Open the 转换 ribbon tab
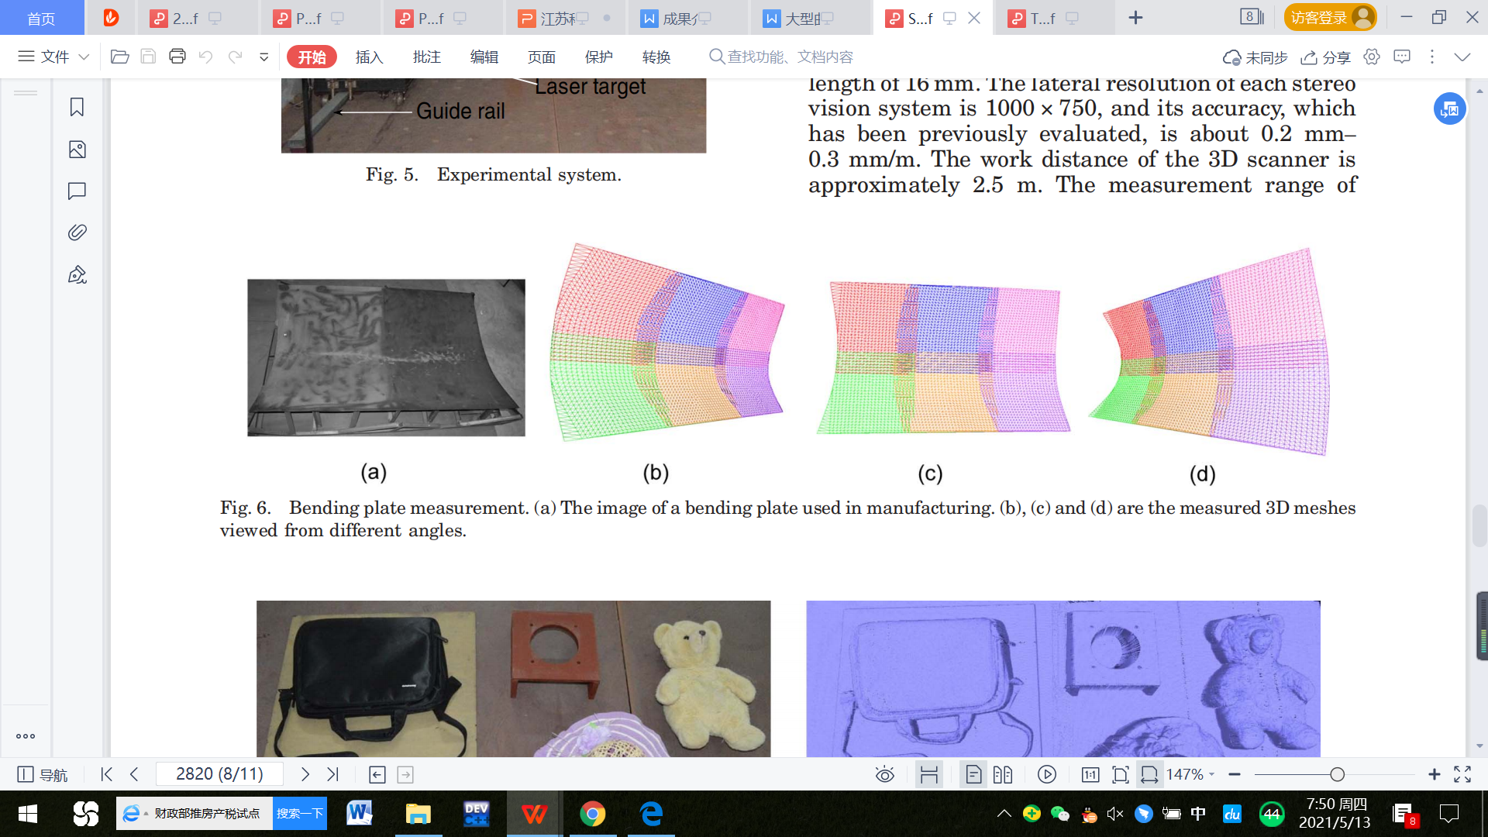The height and width of the screenshot is (837, 1488). [x=656, y=57]
